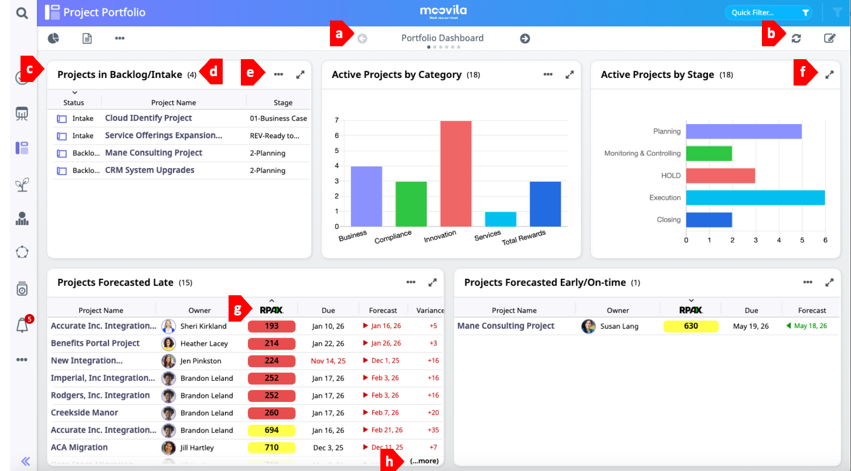This screenshot has height=471, width=851.
Task: Open the sidebar more items ellipsis
Action: 22,360
